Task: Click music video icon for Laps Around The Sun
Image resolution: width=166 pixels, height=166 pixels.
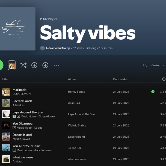Action: pos(18,117)
